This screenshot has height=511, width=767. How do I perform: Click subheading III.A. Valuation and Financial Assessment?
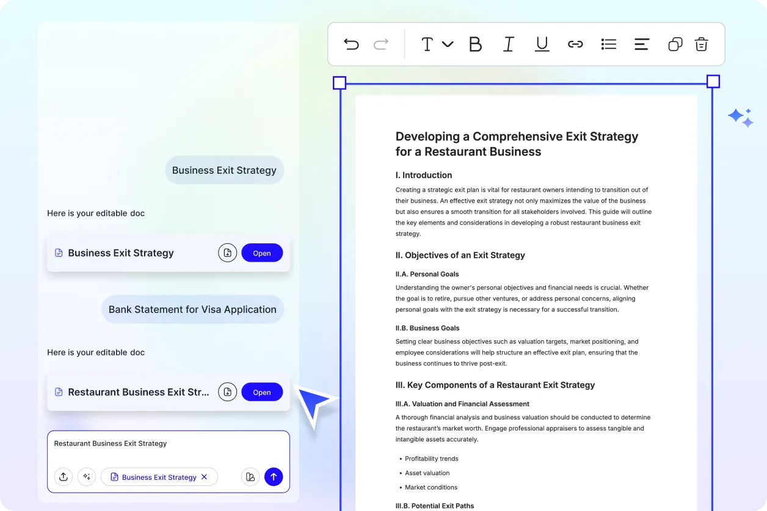point(462,404)
